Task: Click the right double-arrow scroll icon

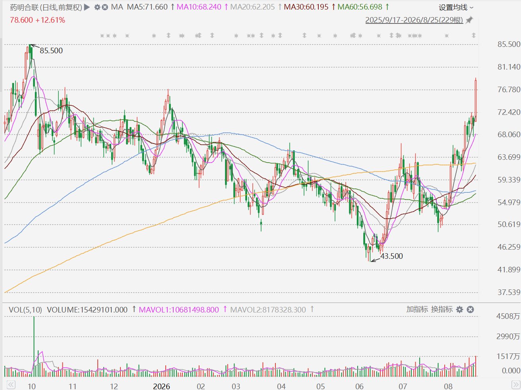Action: (x=515, y=385)
